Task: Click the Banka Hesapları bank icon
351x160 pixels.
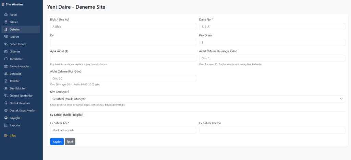Action: click(x=6, y=66)
